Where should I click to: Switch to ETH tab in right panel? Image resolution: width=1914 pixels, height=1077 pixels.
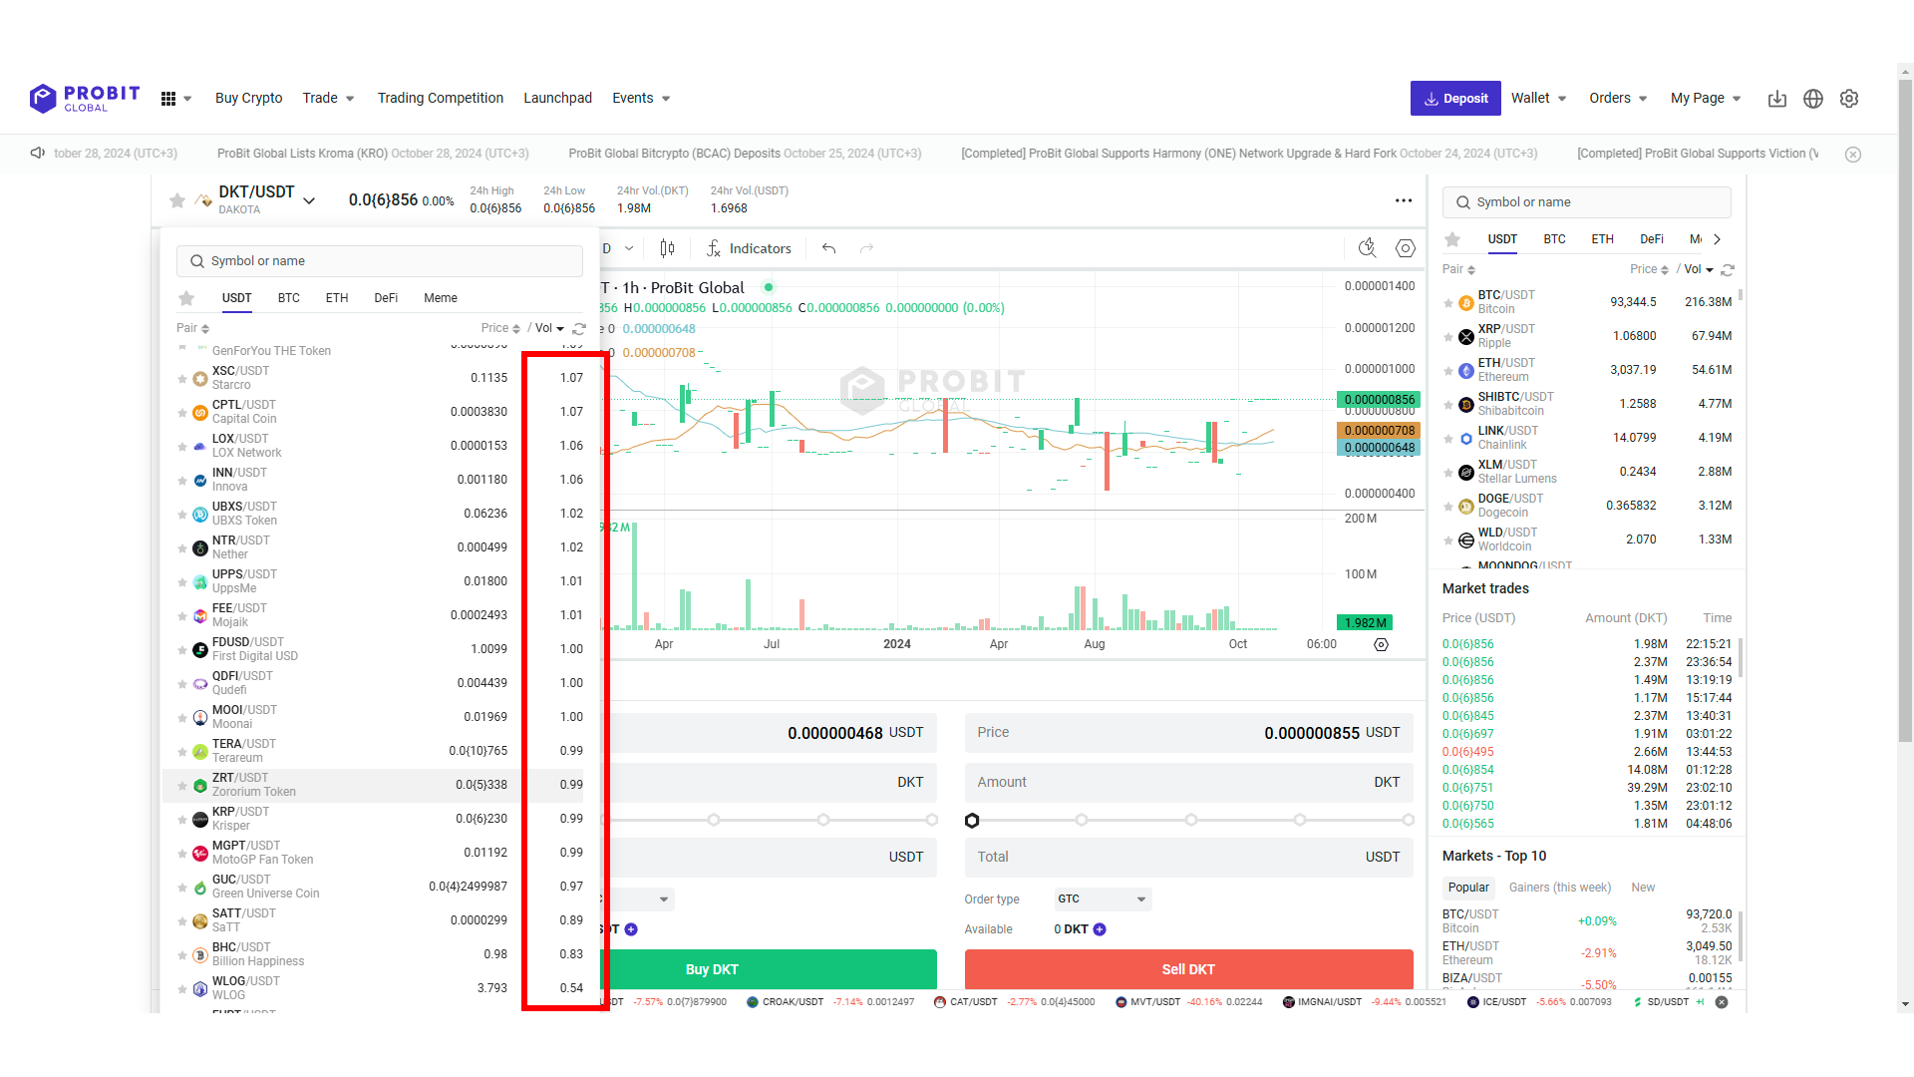(1602, 239)
